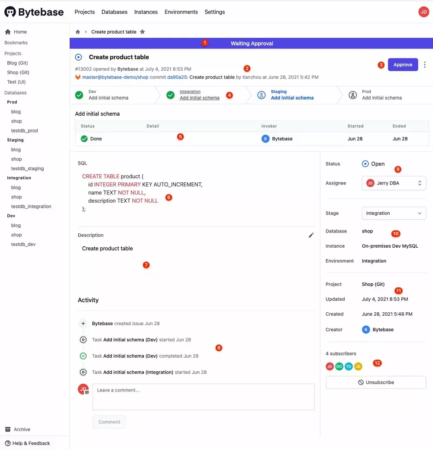Image resolution: width=433 pixels, height=450 pixels.
Task: Click the Unsubscribe button
Action: point(375,382)
